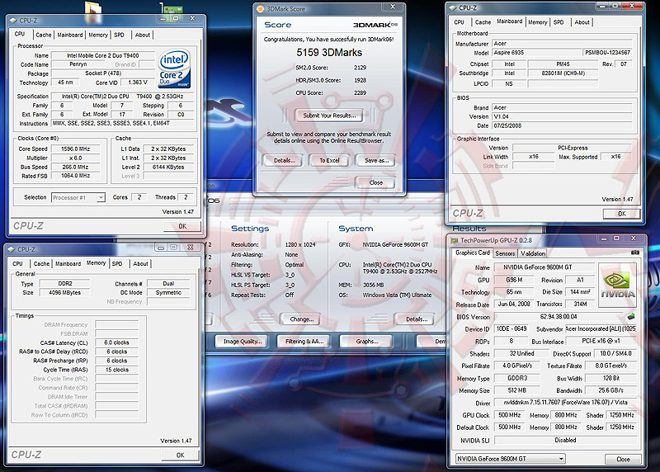660x472 pixels.
Task: Open the NVIDIA GeForce 9600M GT dropdown in GPU-Z
Action: (x=561, y=459)
